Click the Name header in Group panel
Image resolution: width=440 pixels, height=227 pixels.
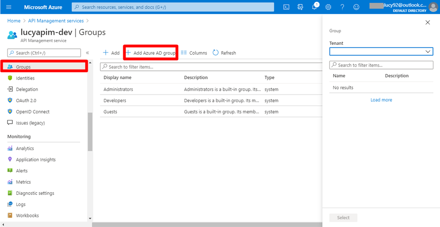339,76
